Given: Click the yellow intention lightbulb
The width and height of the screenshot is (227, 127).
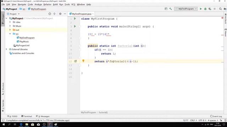Looking at the screenshot, I should point(83,61).
